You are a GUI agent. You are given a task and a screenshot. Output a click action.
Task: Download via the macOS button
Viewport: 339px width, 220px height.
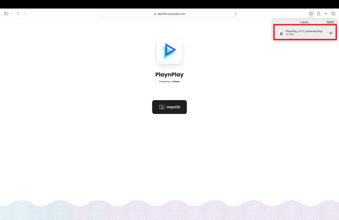click(x=169, y=107)
